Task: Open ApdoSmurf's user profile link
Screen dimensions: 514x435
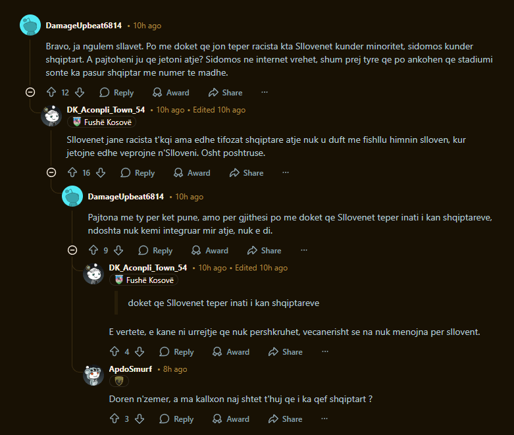Action: coord(130,369)
